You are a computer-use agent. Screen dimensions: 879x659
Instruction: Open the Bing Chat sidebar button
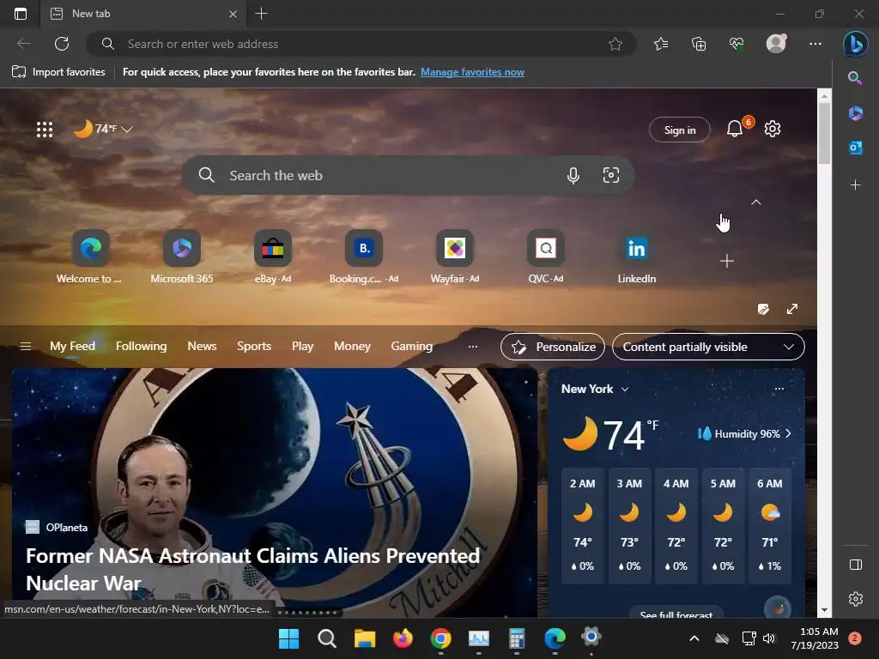point(856,44)
